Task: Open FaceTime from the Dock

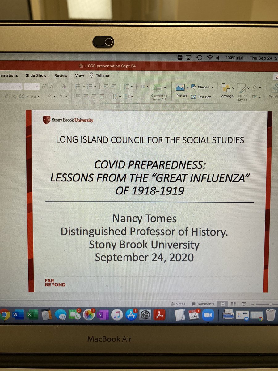Action: tap(74, 315)
